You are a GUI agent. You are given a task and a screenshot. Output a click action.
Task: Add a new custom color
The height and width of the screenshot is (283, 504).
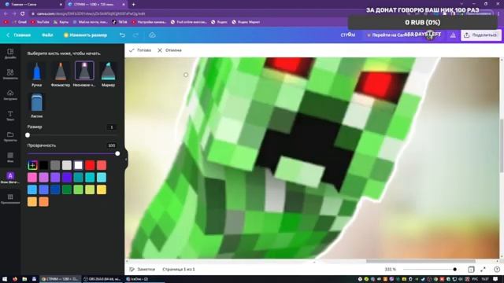click(x=32, y=165)
